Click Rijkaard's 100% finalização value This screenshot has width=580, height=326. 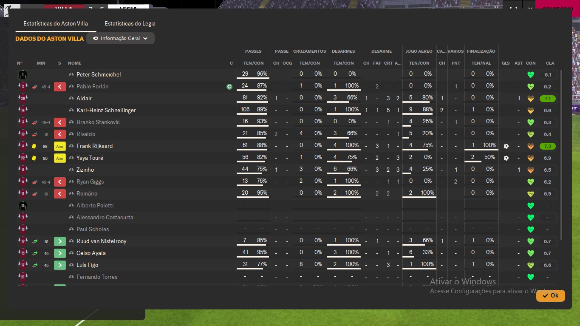click(489, 145)
